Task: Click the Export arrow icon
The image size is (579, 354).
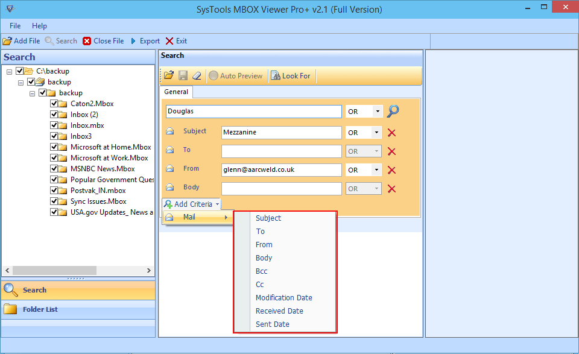Action: tap(133, 41)
